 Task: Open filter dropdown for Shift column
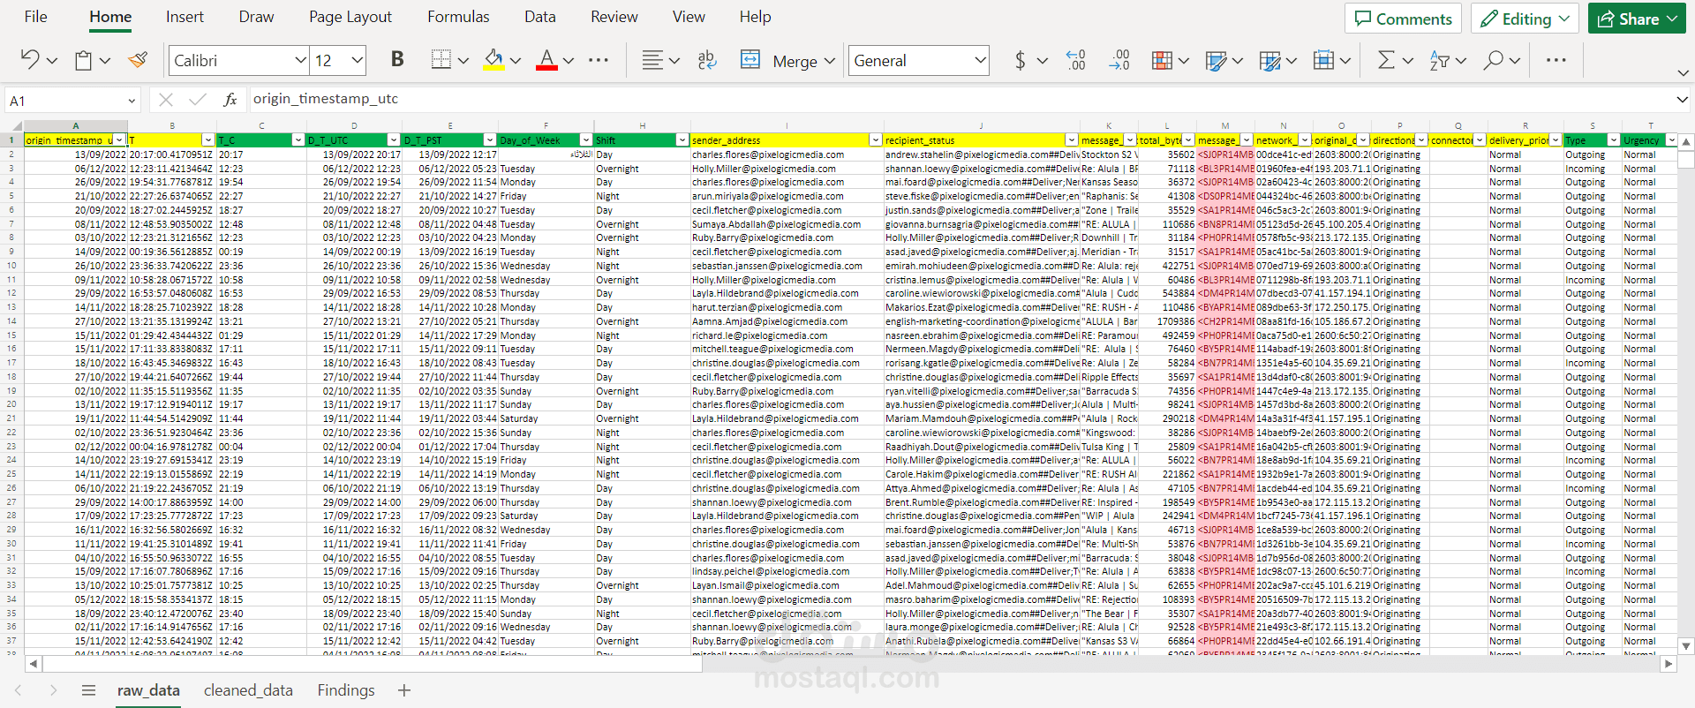(682, 140)
